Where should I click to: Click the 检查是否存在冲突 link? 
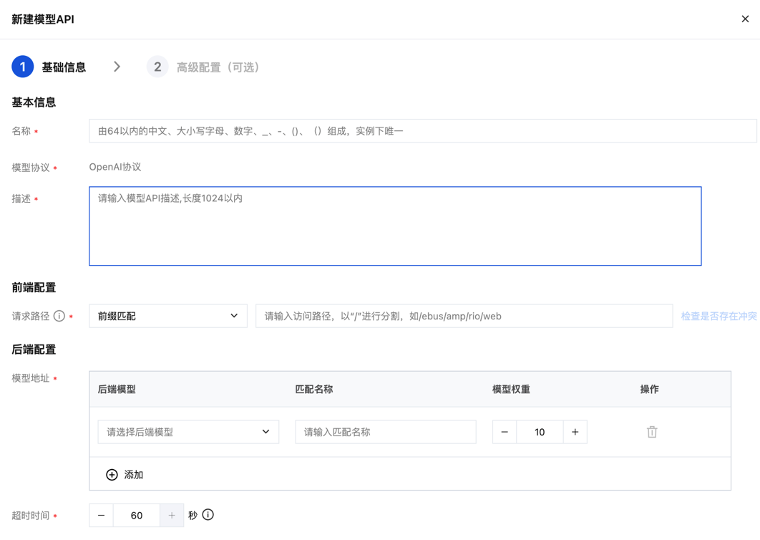point(718,317)
